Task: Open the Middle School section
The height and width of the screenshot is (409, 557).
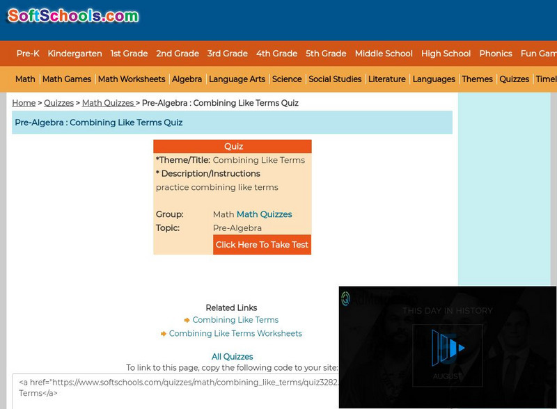Action: 384,54
